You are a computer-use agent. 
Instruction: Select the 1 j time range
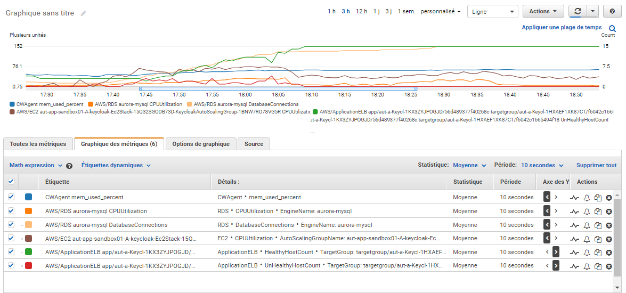[x=377, y=12]
